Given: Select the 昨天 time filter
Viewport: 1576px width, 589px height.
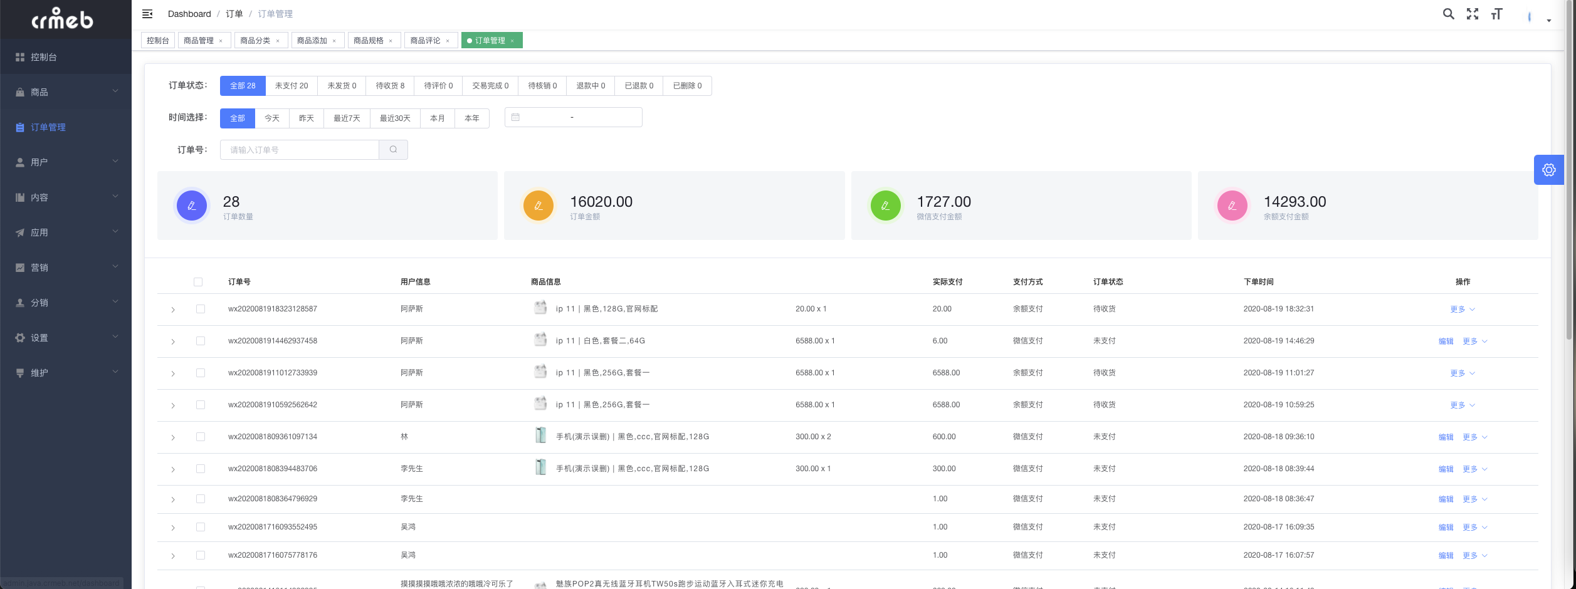Looking at the screenshot, I should (307, 118).
